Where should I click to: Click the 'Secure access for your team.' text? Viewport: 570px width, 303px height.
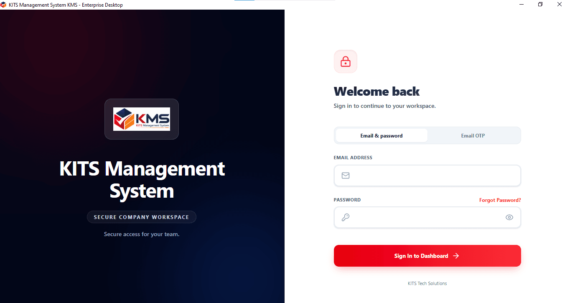pos(142,234)
